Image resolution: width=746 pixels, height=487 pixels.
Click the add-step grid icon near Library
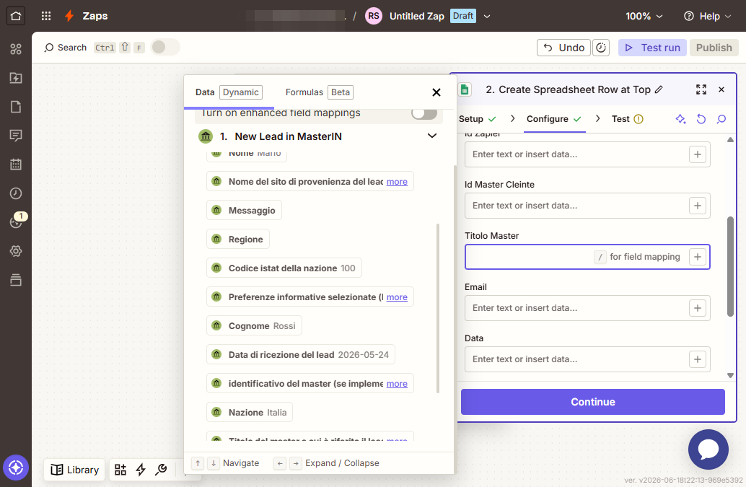tap(120, 470)
